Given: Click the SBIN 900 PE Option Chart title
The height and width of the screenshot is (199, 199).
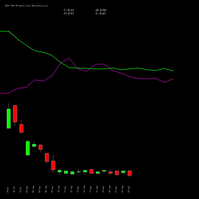Looking at the screenshot, I should point(26,6).
